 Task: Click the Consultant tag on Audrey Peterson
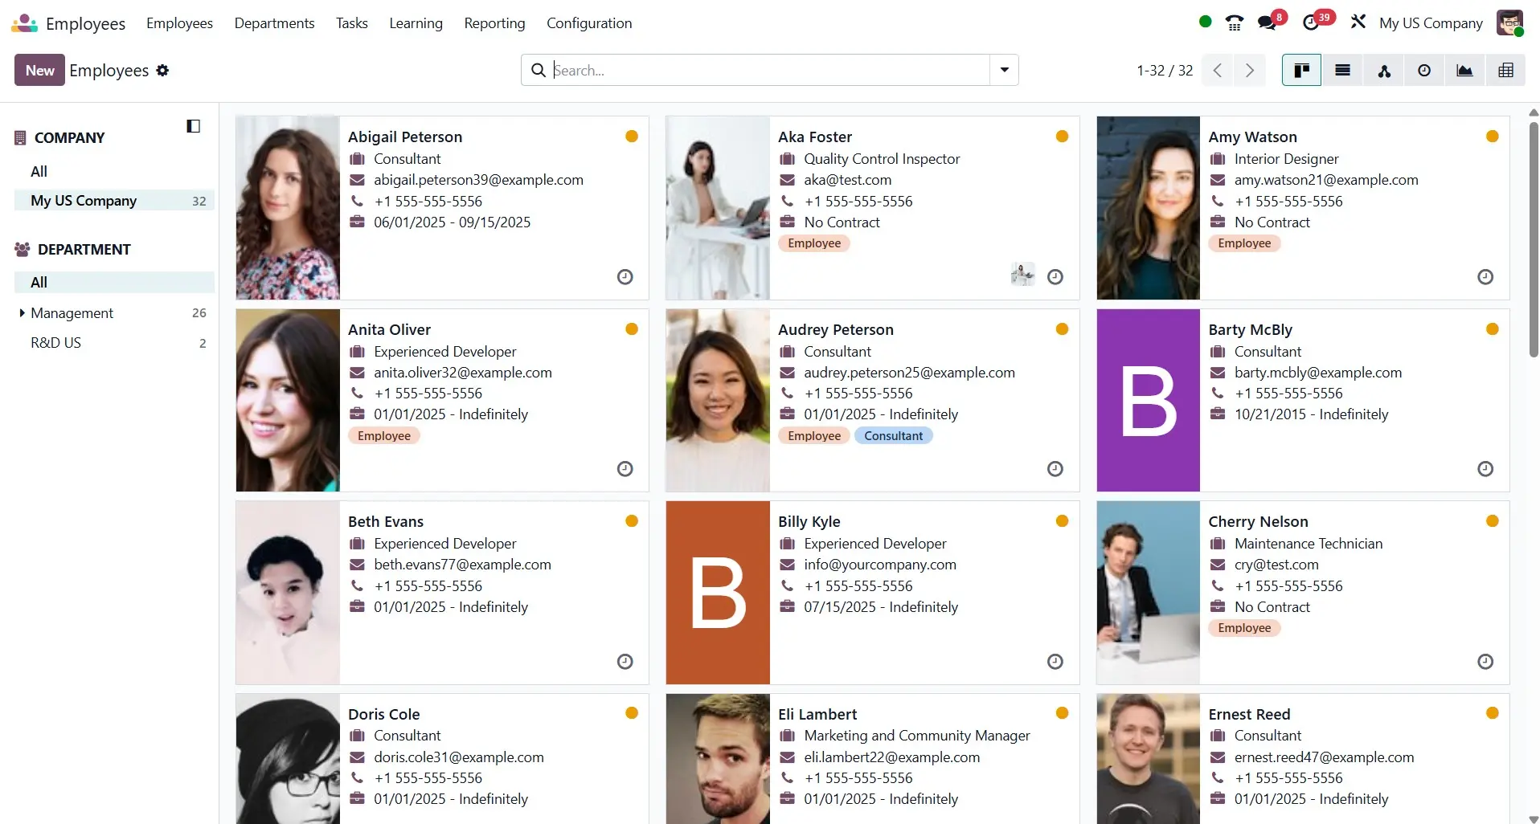click(893, 436)
